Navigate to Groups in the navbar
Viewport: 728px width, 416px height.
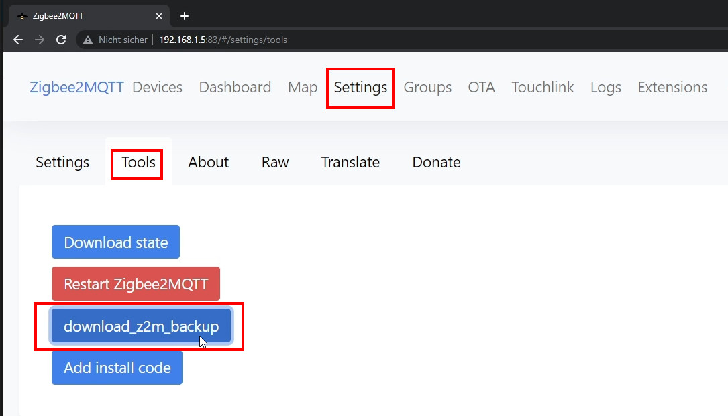tap(427, 87)
